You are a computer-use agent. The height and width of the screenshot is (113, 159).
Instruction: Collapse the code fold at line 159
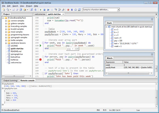pyautogui.click(x=43, y=42)
